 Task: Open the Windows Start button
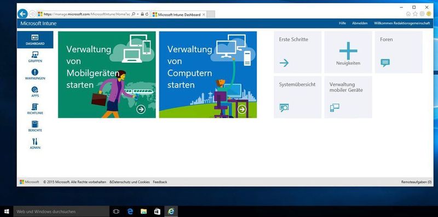click(7, 212)
